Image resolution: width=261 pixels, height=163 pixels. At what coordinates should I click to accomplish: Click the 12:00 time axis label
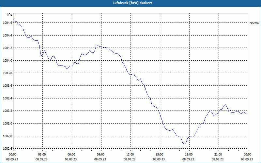tap(130, 154)
